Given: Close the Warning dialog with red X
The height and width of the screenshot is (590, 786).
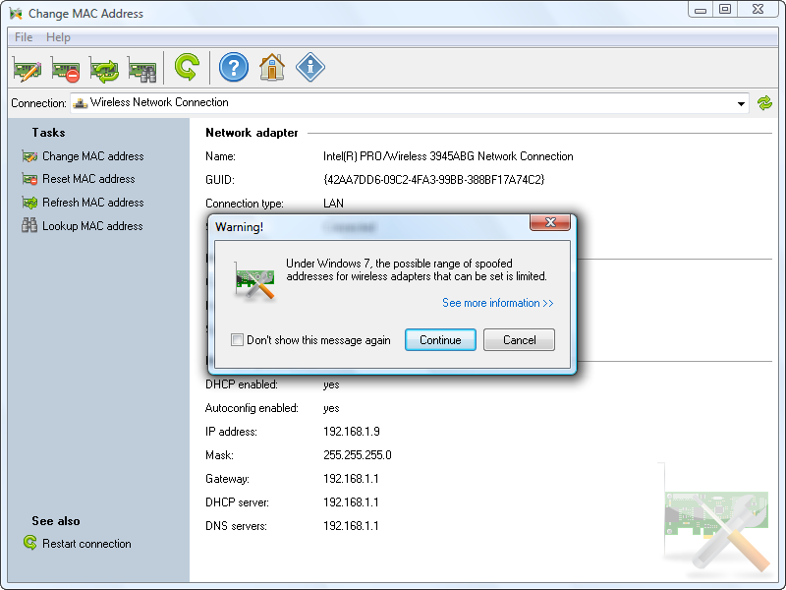Looking at the screenshot, I should [550, 223].
